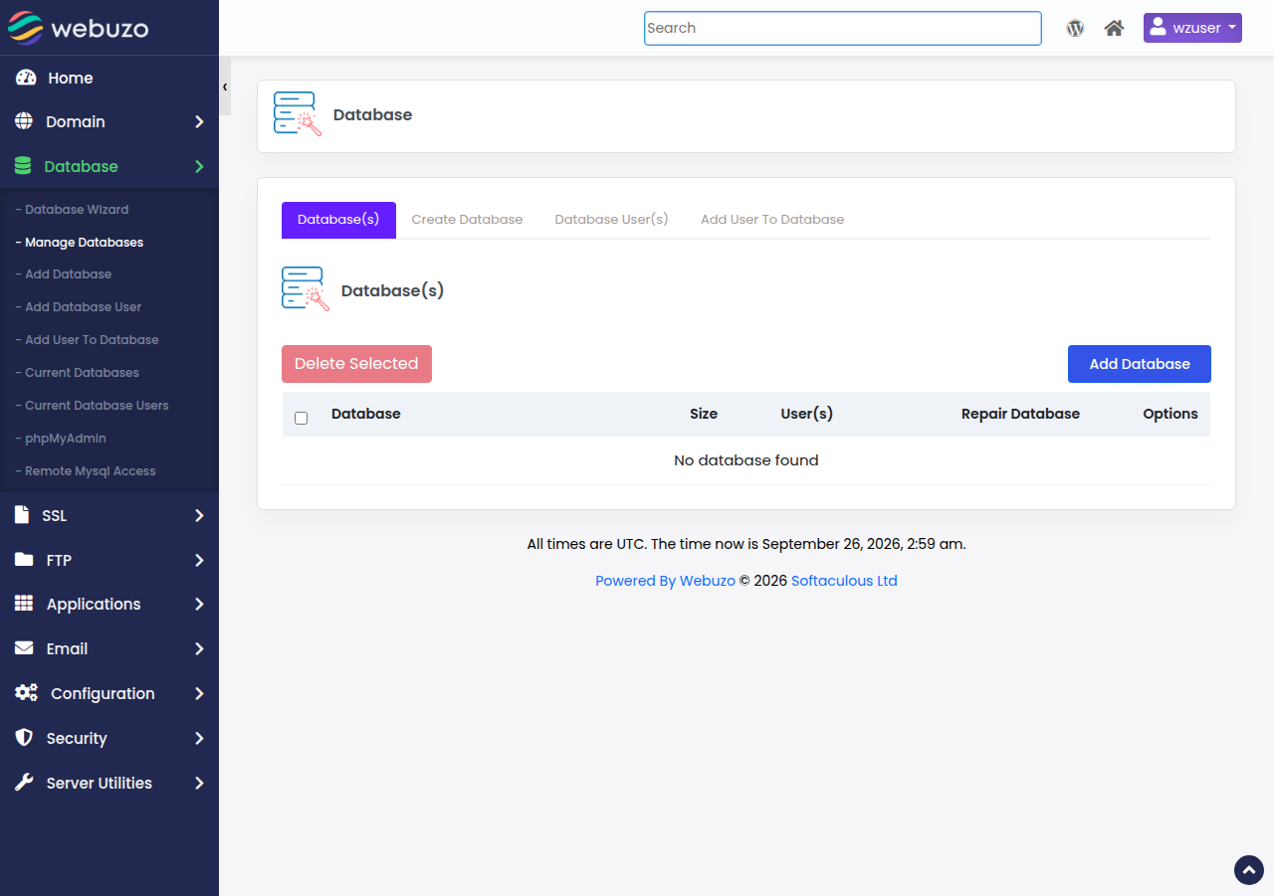Click the Configuration gears icon
Screen dimensions: 1274x896
[26, 693]
